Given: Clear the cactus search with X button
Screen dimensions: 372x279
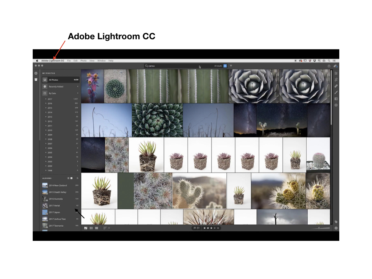Looking at the screenshot, I should pyautogui.click(x=225, y=66).
